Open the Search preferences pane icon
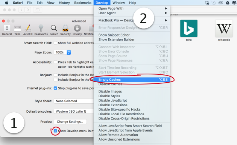The image size is (237, 145). click(54, 30)
